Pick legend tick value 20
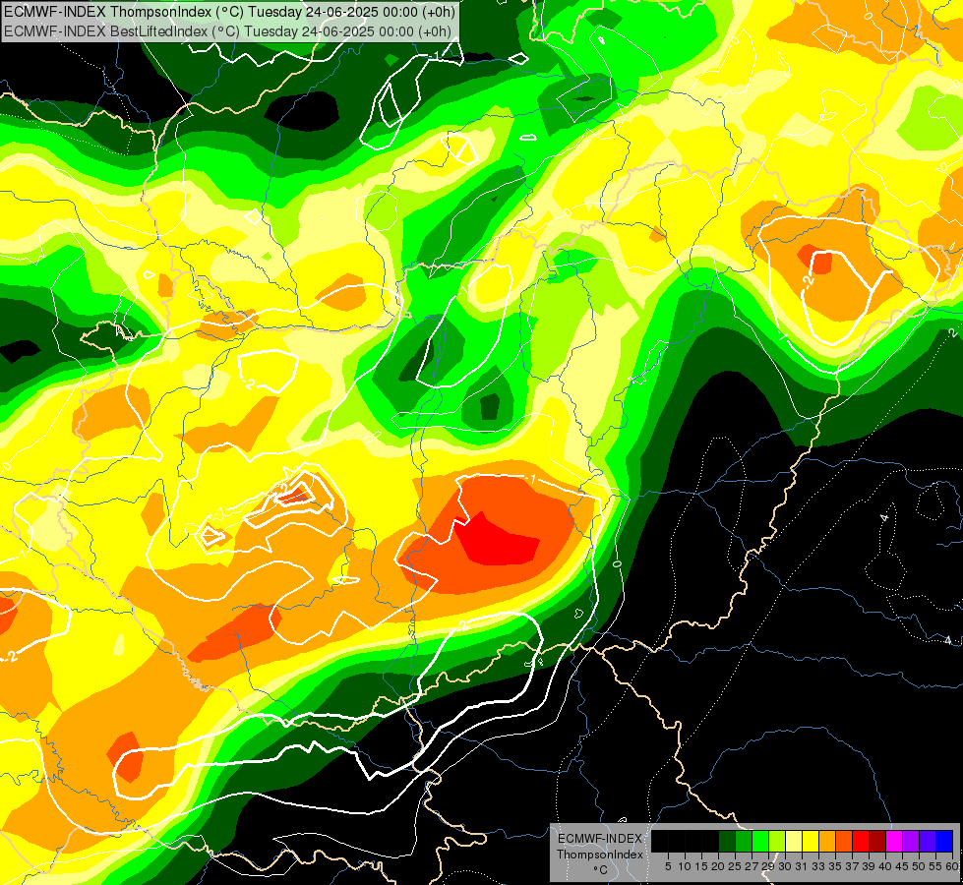Image resolution: width=963 pixels, height=885 pixels. pyautogui.click(x=719, y=866)
